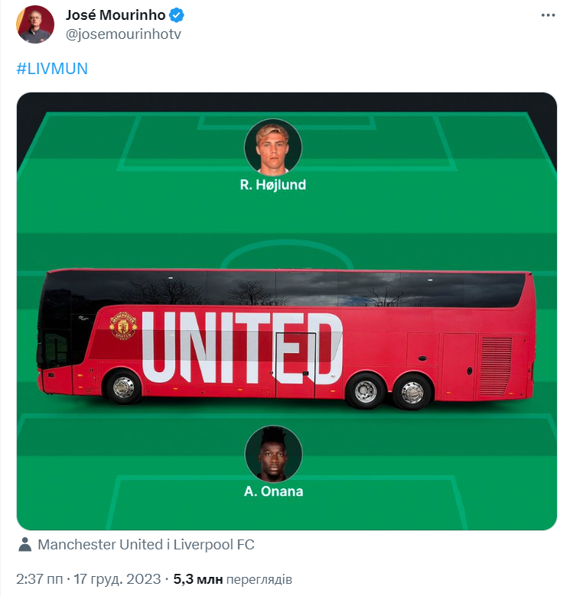
Task: Click the R. Højlund name label
Action: pos(273,185)
